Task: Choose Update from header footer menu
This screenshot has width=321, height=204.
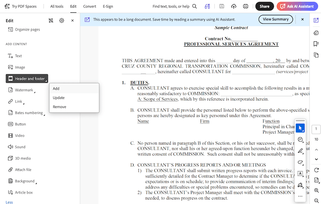Action: (74, 98)
